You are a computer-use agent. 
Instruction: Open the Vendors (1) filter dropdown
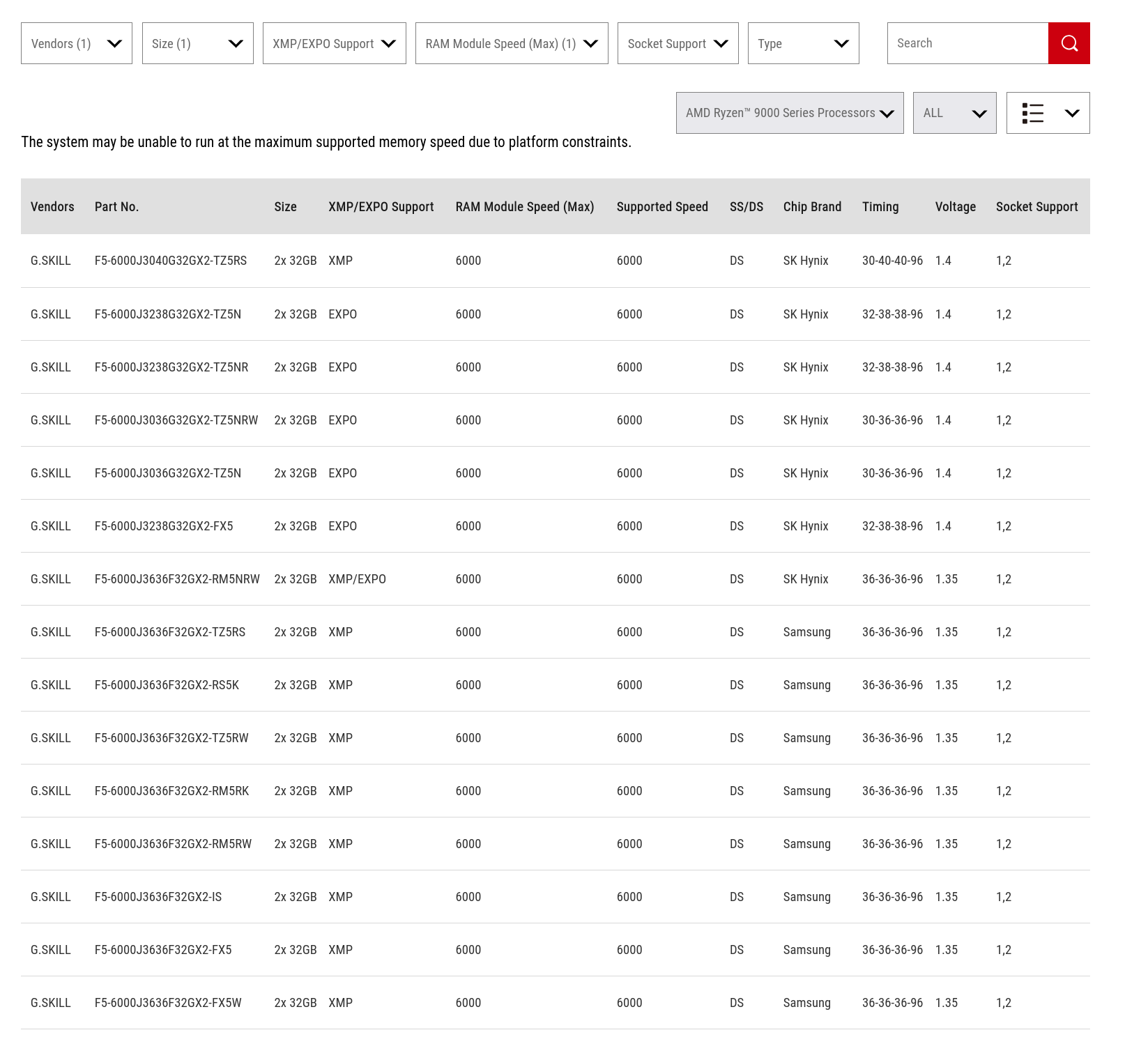[77, 43]
